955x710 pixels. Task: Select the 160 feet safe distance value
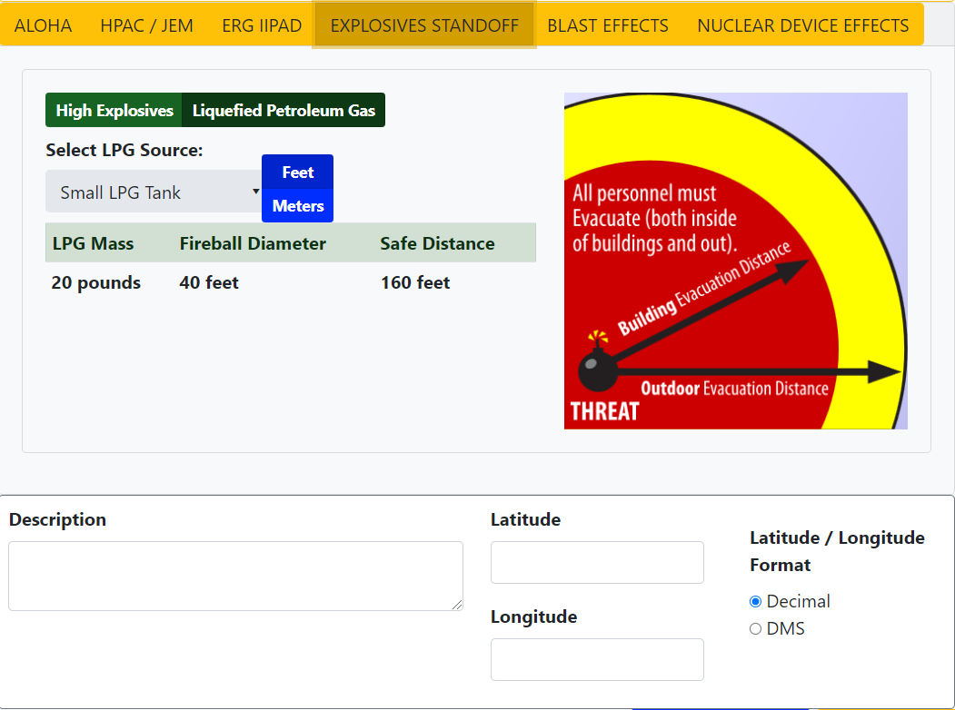click(x=415, y=282)
